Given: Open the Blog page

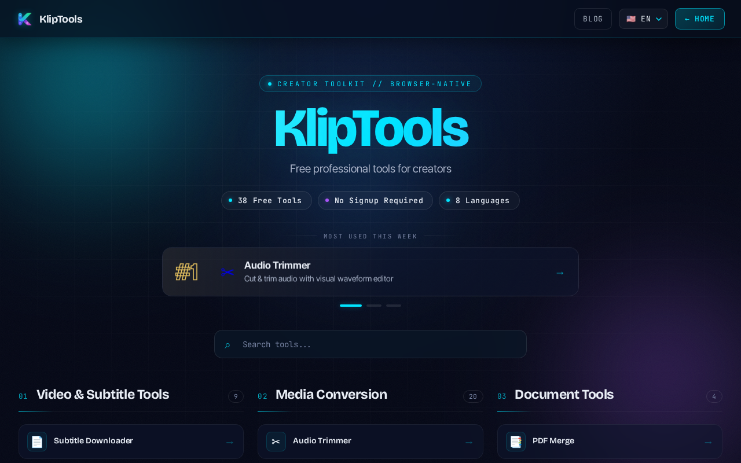Looking at the screenshot, I should (593, 19).
